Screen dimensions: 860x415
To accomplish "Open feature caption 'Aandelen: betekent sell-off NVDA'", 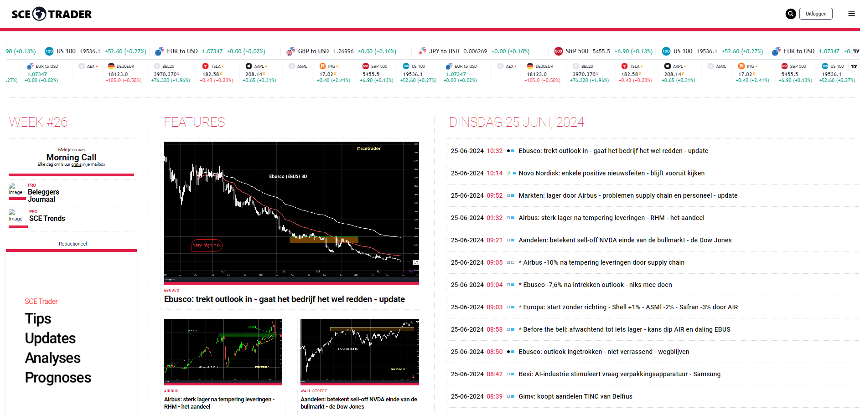I will [x=359, y=403].
